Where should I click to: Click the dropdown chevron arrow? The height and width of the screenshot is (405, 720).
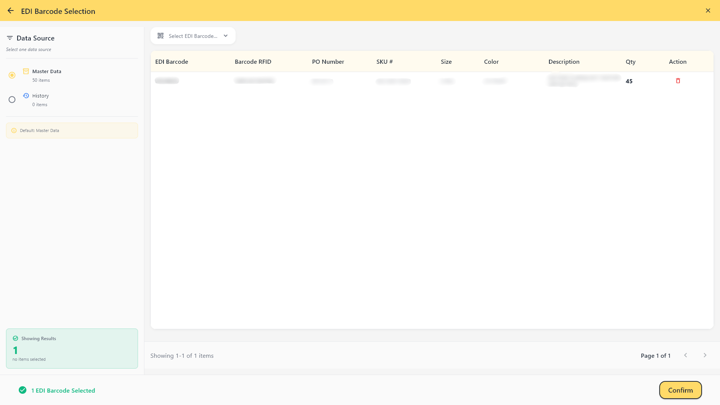pyautogui.click(x=226, y=36)
